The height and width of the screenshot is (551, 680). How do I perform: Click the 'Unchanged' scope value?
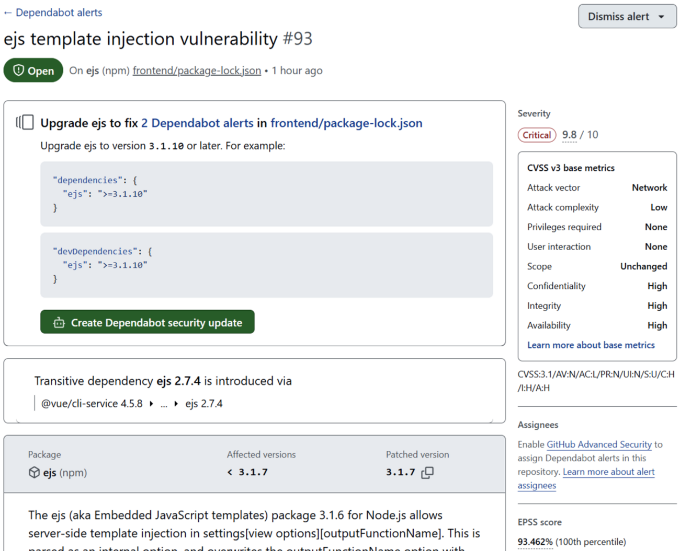tap(643, 266)
